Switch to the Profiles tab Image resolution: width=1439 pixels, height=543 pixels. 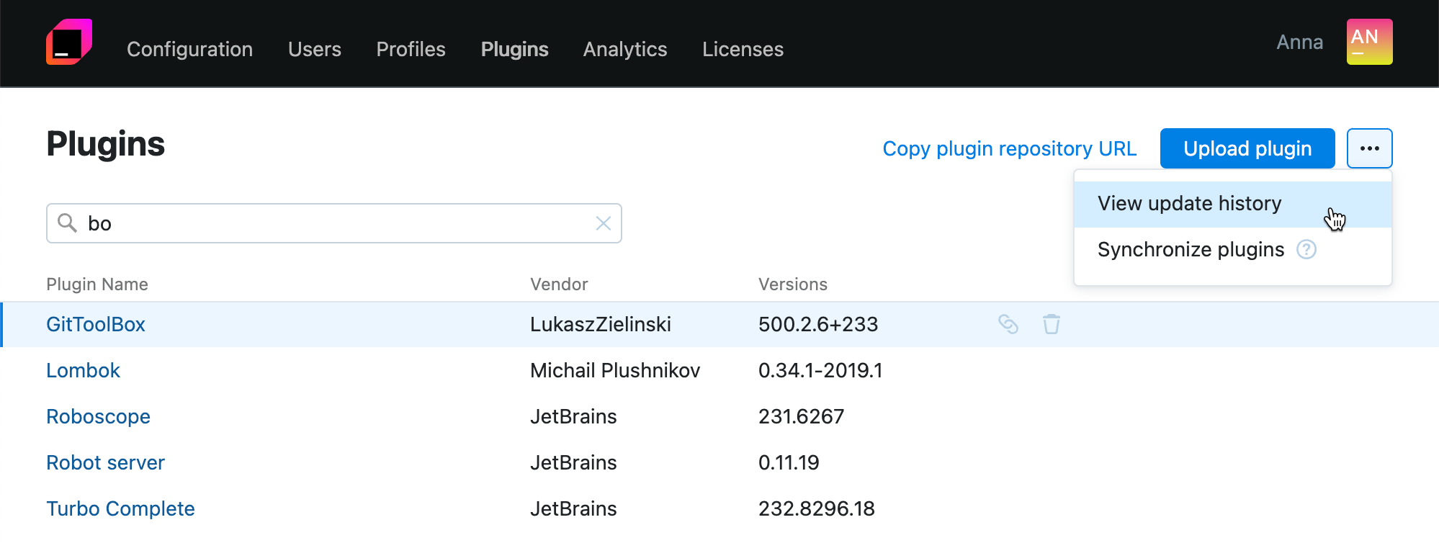tap(411, 49)
